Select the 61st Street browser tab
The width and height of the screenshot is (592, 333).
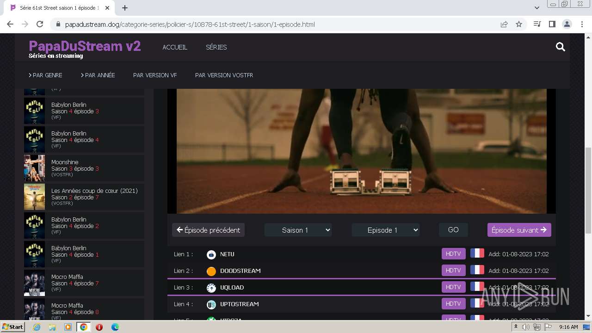59,8
